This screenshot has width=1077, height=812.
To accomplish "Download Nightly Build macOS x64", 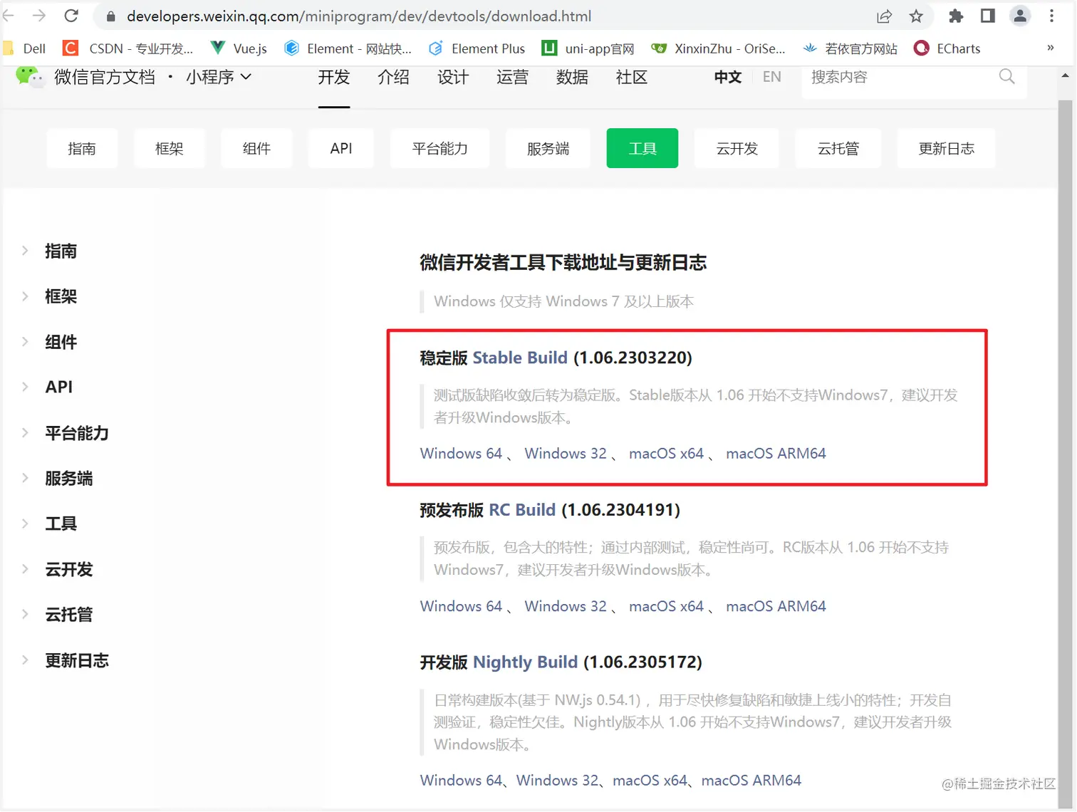I will point(650,780).
